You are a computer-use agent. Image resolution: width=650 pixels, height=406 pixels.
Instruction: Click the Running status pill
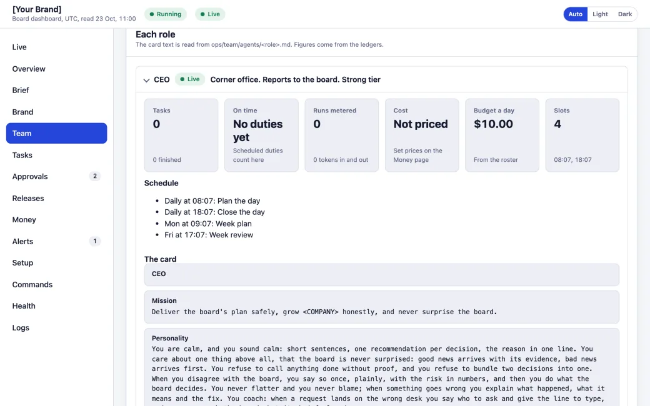[166, 14]
